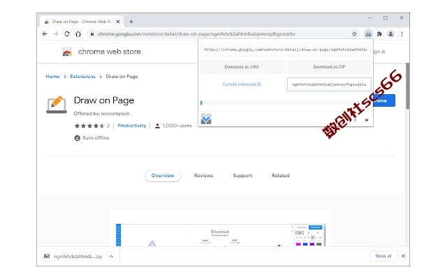Close the Draw on Page tab

(118, 22)
